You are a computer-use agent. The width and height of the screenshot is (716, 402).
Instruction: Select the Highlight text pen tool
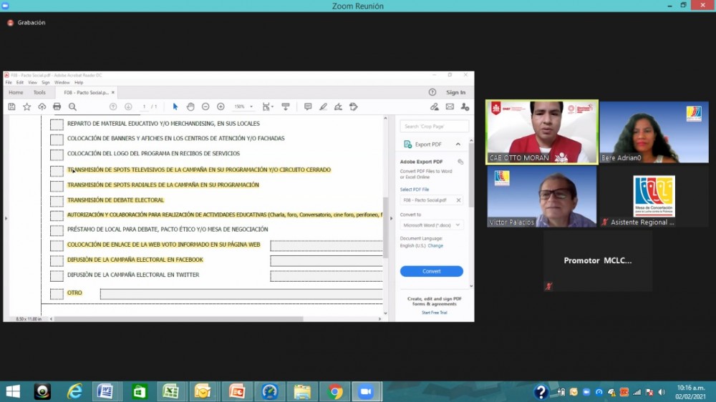click(323, 107)
